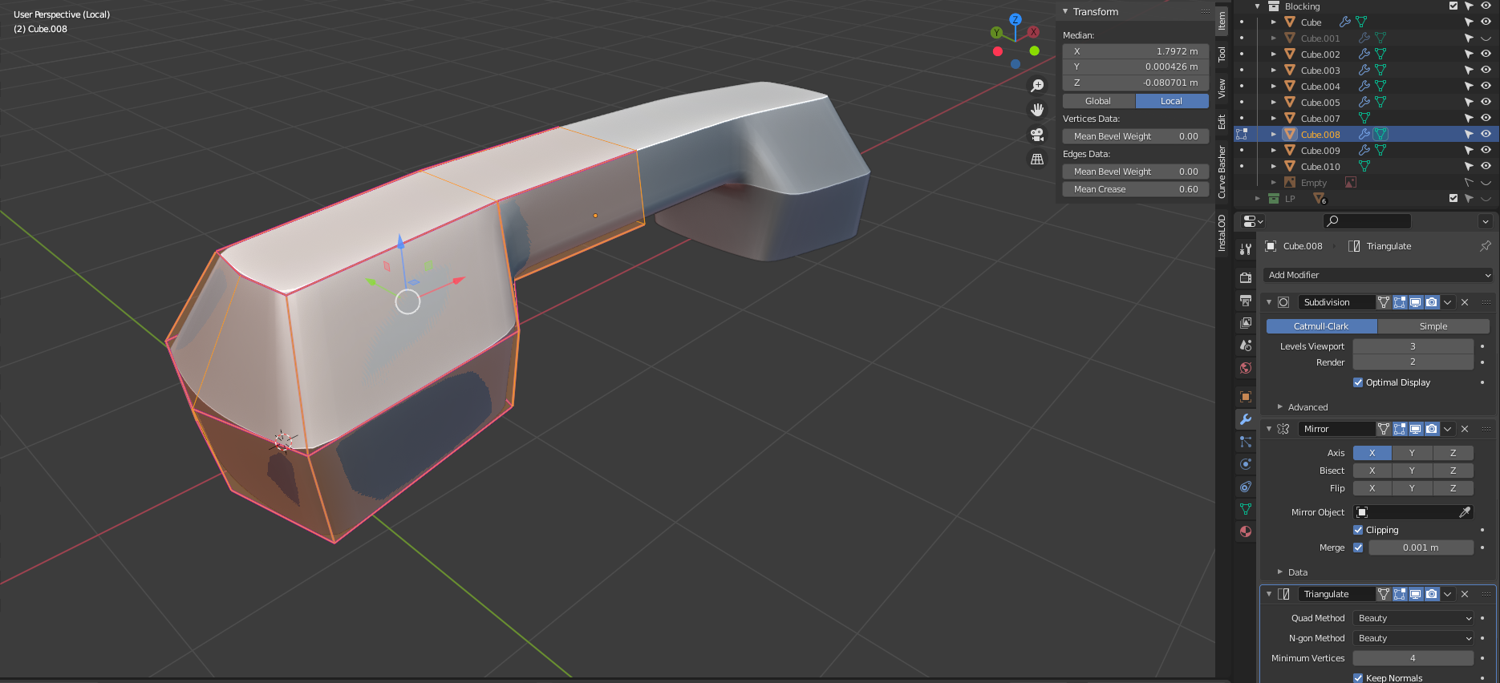Toggle Keep Normals checkbox in Triangulate
The height and width of the screenshot is (683, 1500).
coord(1358,677)
